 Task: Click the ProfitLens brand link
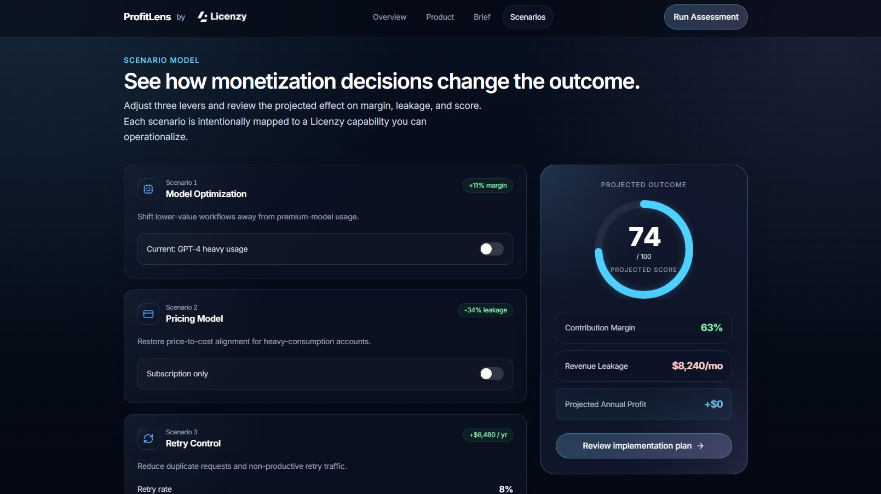coord(147,17)
